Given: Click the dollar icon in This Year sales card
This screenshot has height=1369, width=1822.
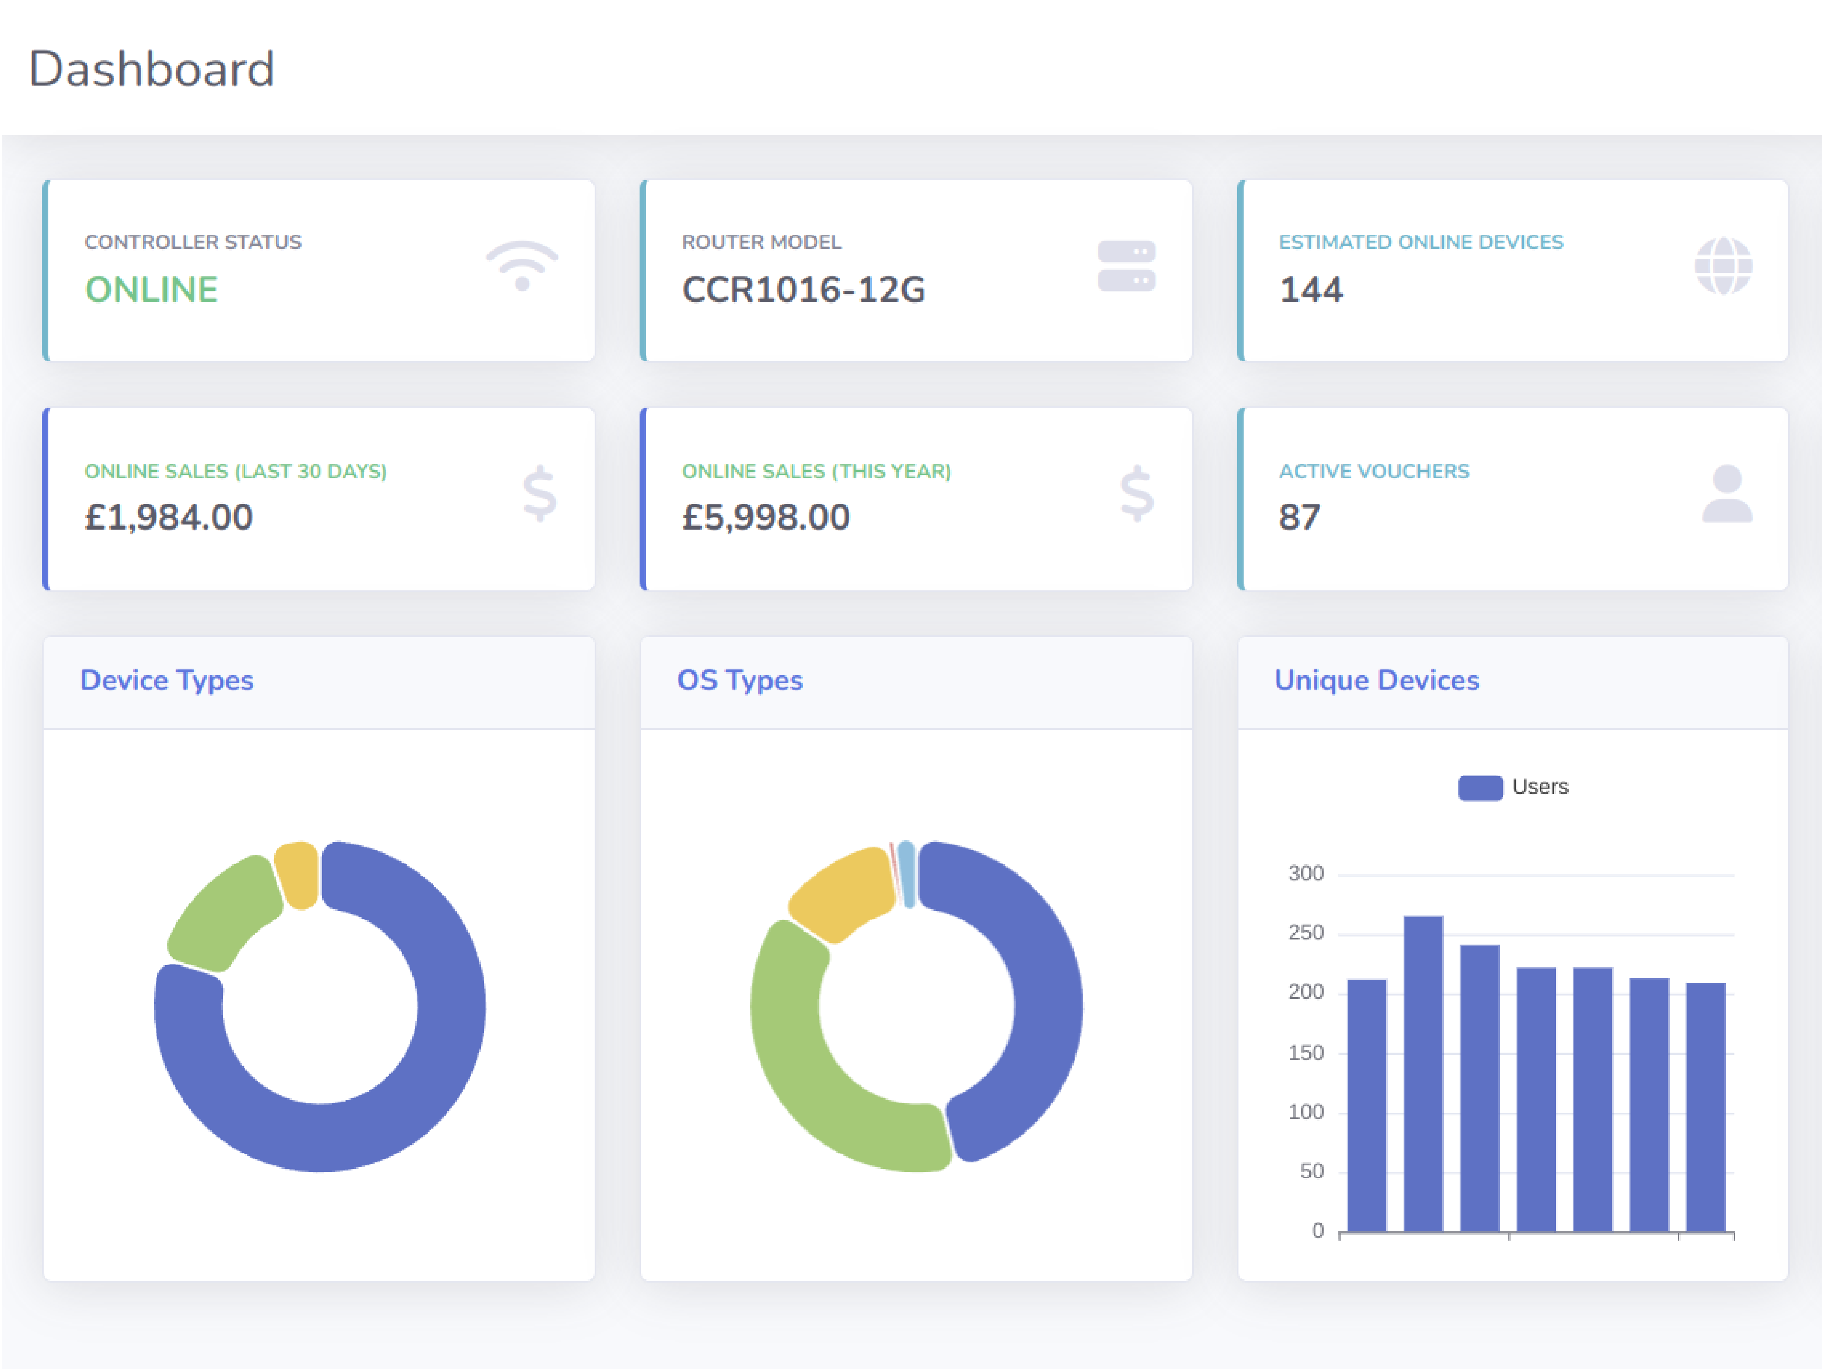Looking at the screenshot, I should (x=1137, y=493).
